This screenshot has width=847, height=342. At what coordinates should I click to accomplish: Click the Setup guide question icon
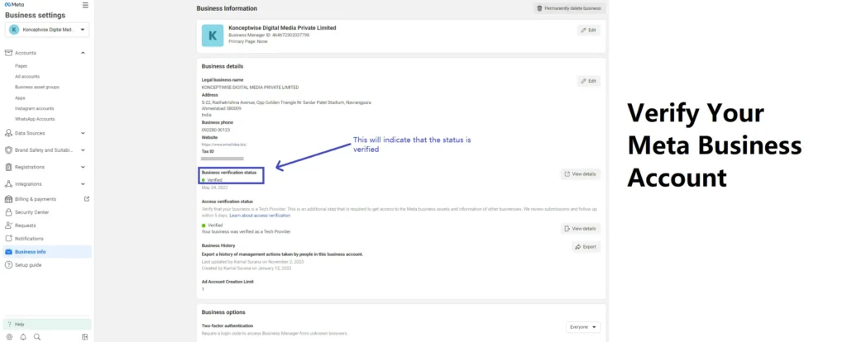[8, 265]
